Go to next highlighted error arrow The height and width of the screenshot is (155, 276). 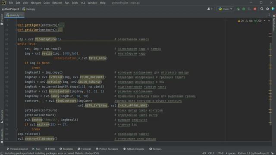[x=269, y=21]
